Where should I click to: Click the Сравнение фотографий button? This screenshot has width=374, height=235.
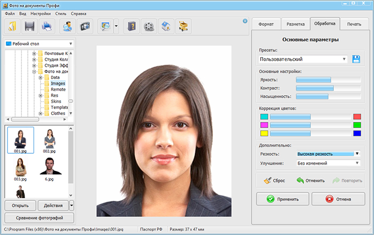point(39,218)
